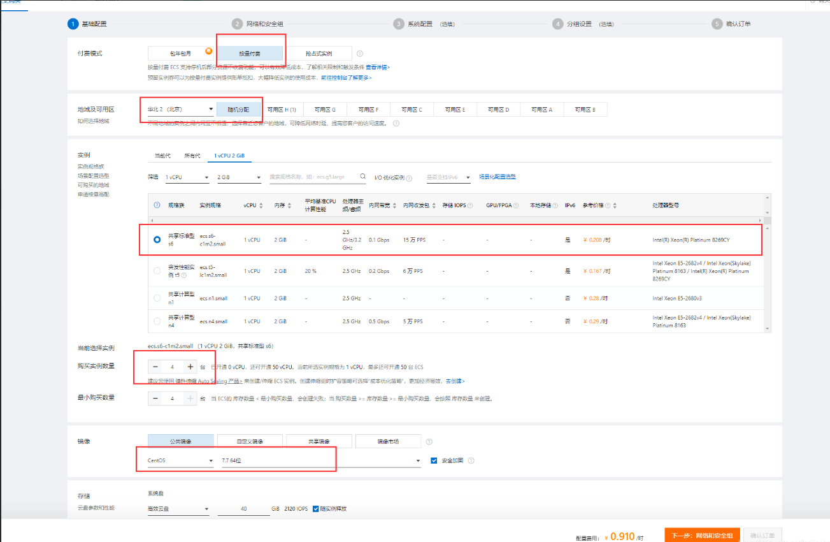Open the 2 GiB memory filter dropdown
Screen dimensions: 830x542
point(239,177)
